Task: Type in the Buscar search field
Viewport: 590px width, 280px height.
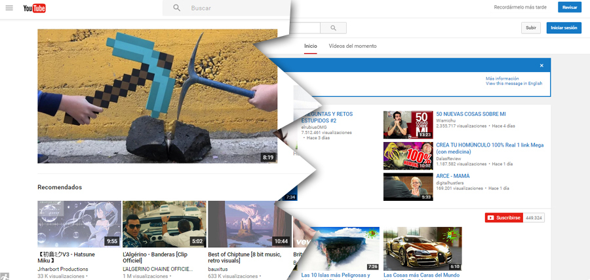Action: (236, 8)
